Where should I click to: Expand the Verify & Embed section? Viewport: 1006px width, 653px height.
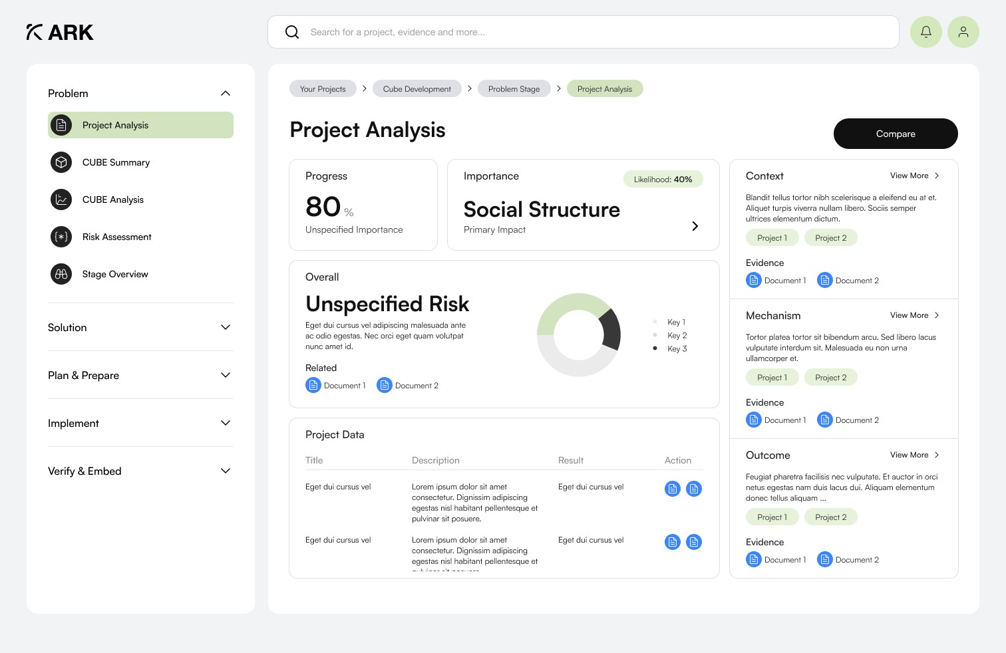[226, 471]
